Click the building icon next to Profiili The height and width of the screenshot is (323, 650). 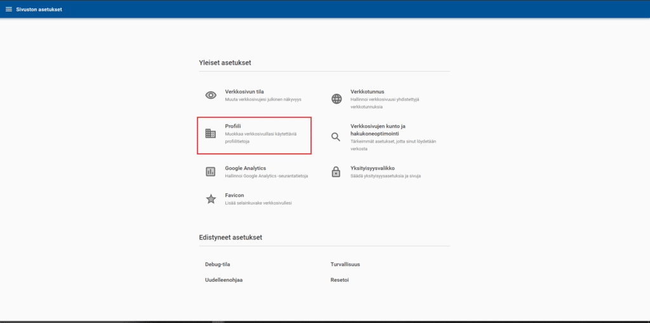(211, 134)
